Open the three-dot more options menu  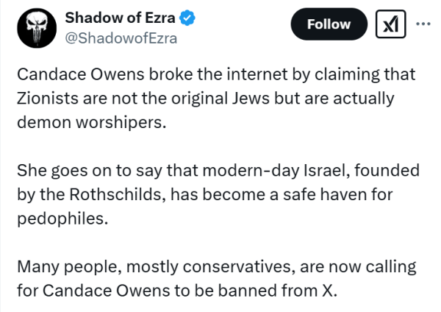point(423,24)
